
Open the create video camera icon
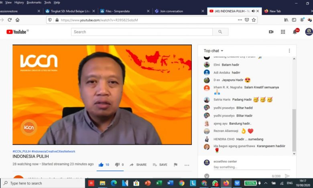point(271,32)
